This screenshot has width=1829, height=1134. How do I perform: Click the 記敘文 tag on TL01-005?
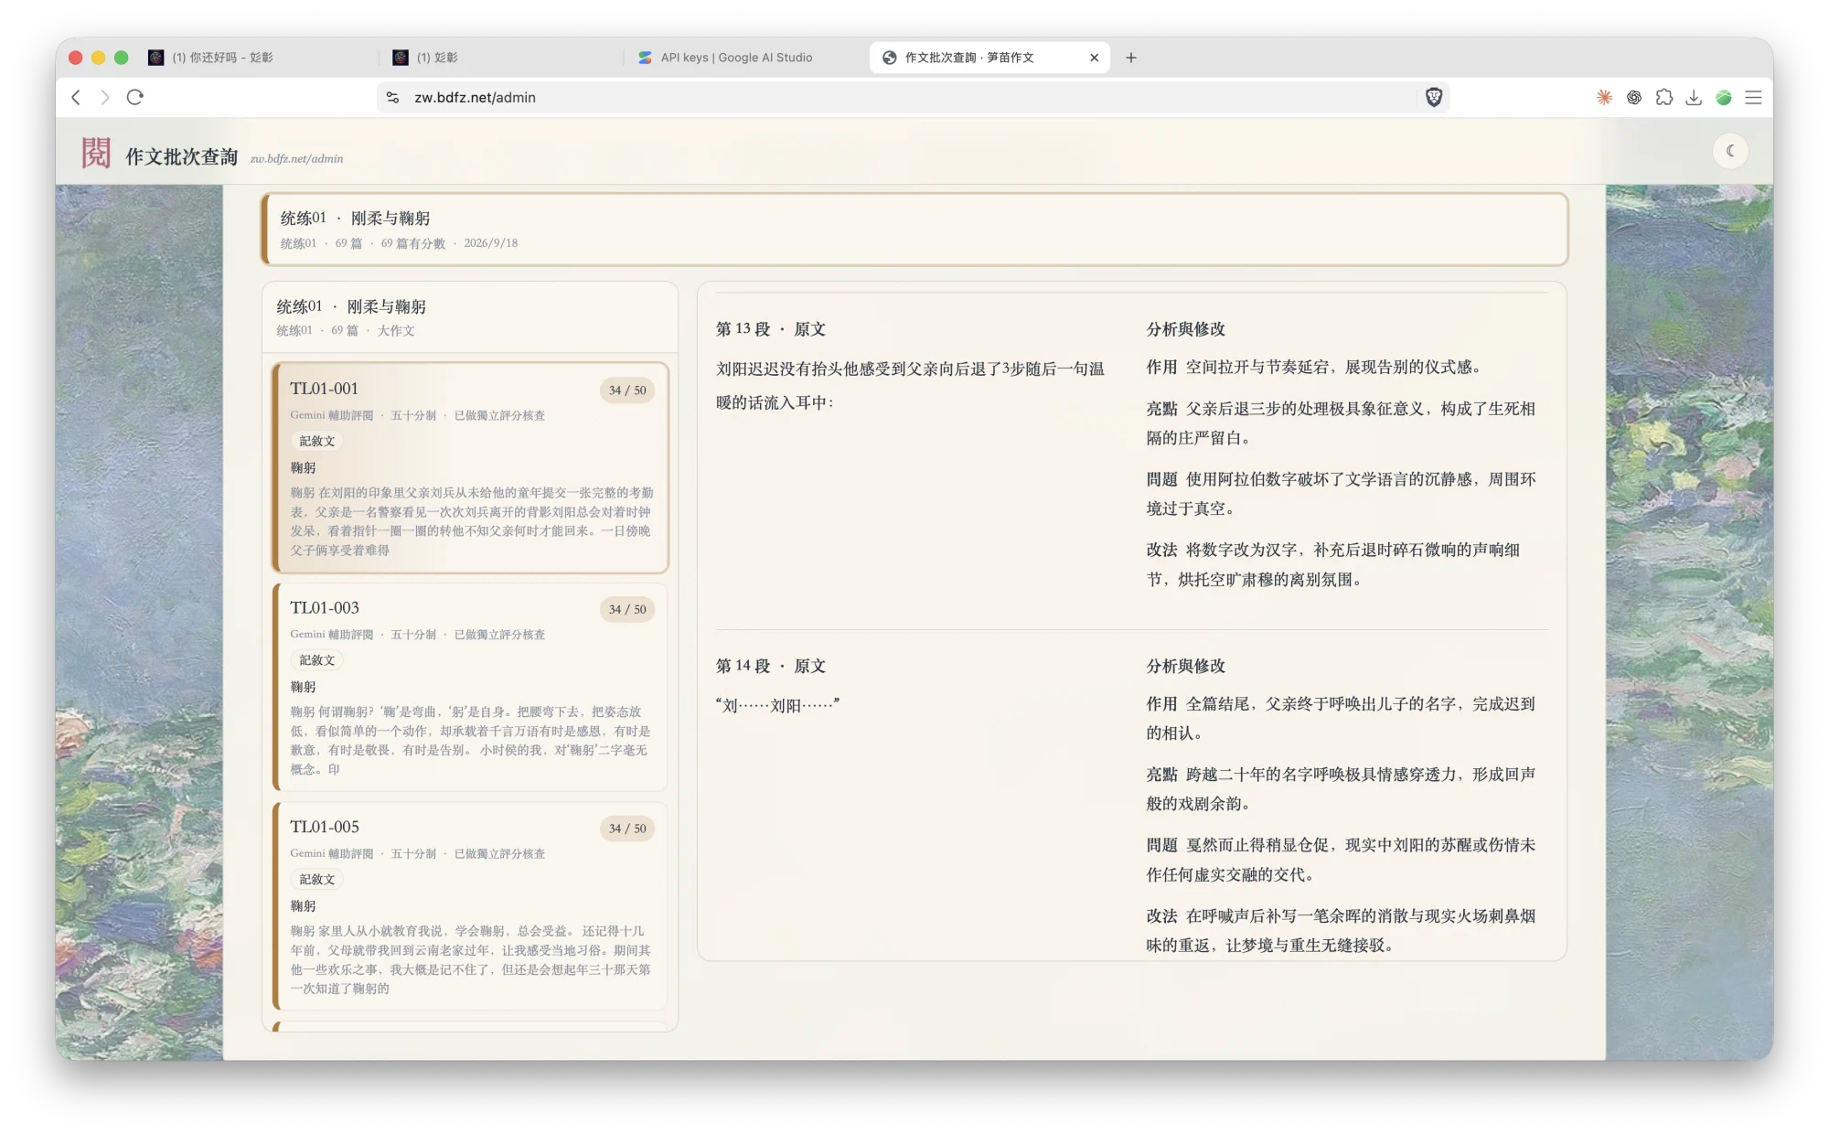click(x=317, y=879)
